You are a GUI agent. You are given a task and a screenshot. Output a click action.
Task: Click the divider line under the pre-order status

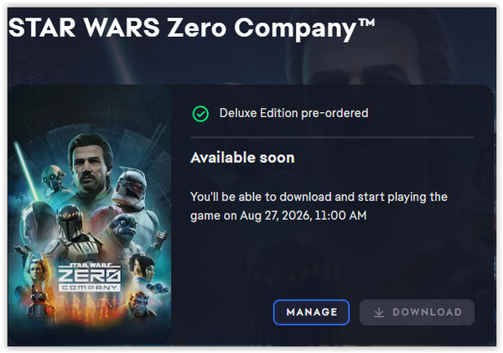coord(332,138)
